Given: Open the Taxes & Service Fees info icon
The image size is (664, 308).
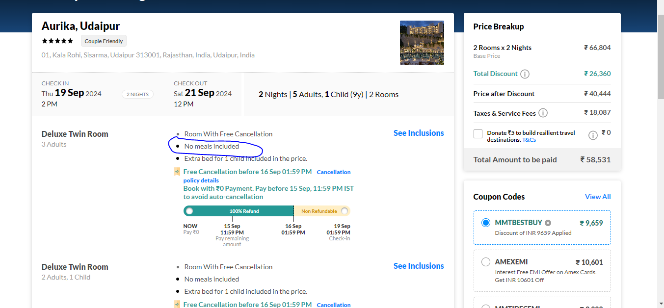Looking at the screenshot, I should pyautogui.click(x=543, y=113).
